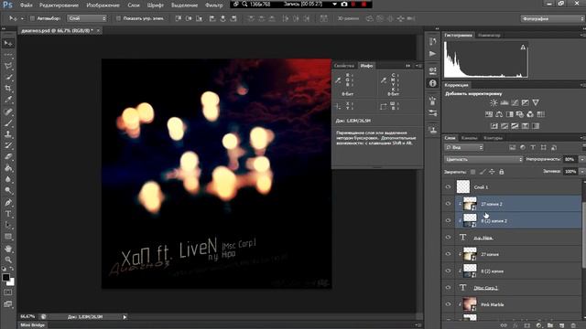Viewport: 586px width, 329px height.
Task: Click the Create new group folder icon
Action: point(550,325)
